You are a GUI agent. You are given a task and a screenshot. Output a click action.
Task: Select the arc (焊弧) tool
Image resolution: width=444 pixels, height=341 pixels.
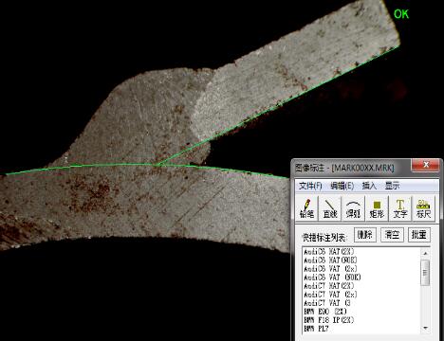click(x=353, y=208)
